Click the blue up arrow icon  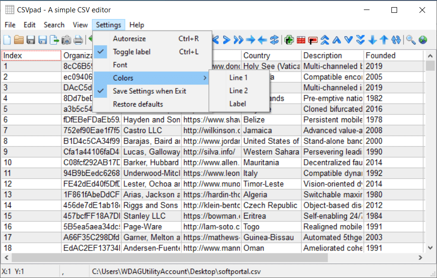pyautogui.click(x=384, y=40)
